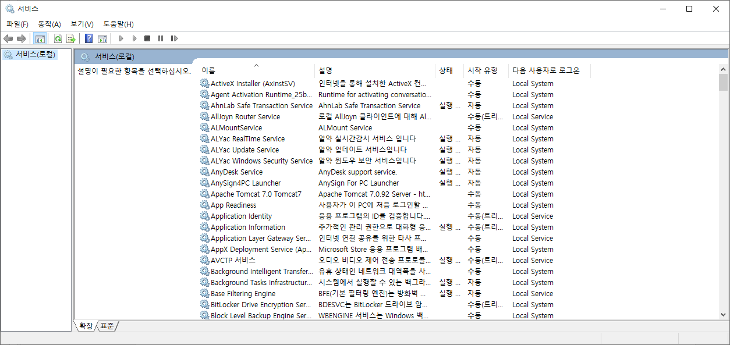
Task: Sort by the 상태 column header
Action: [x=449, y=70]
